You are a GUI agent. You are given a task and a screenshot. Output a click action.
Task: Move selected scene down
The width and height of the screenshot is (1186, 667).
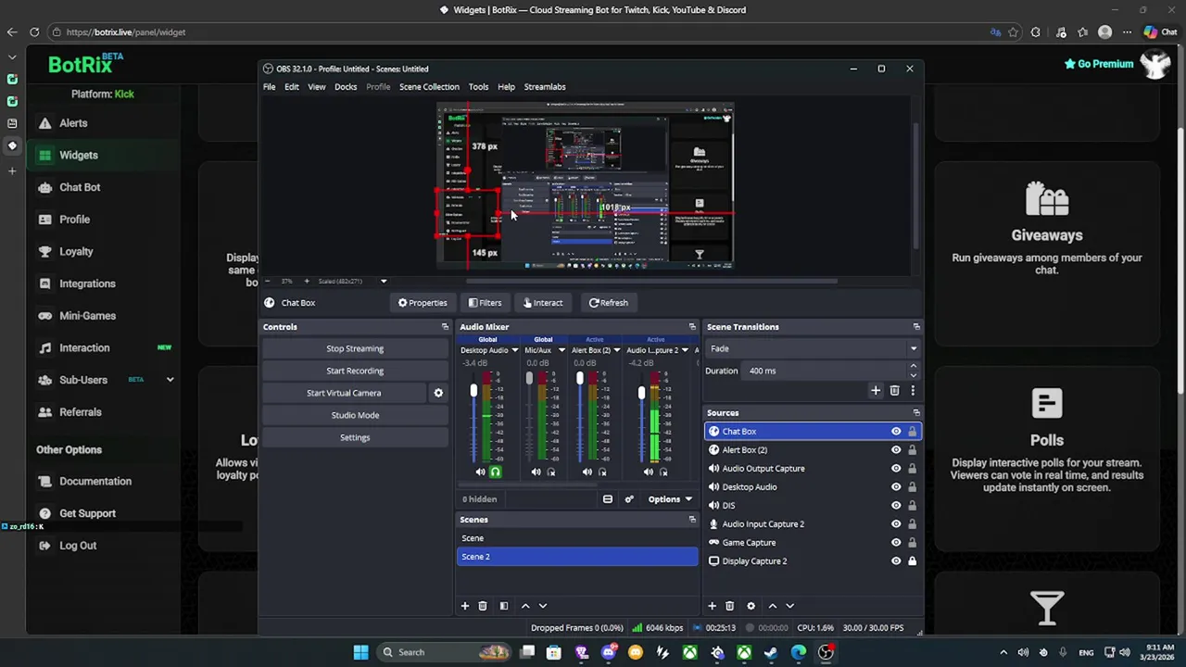543,606
